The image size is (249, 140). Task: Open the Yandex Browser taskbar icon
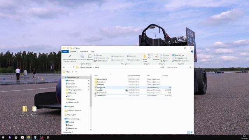23,137
